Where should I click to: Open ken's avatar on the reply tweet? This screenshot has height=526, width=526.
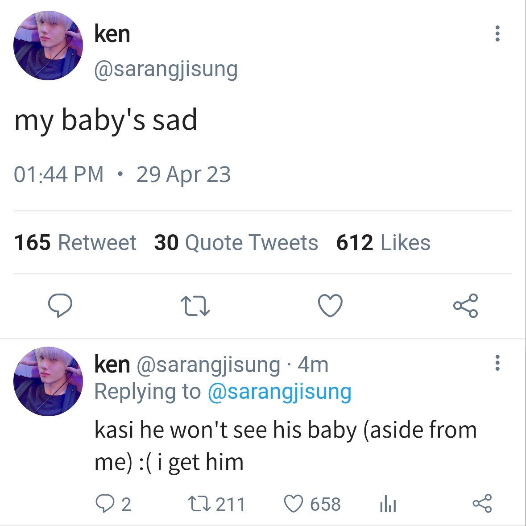pyautogui.click(x=48, y=381)
